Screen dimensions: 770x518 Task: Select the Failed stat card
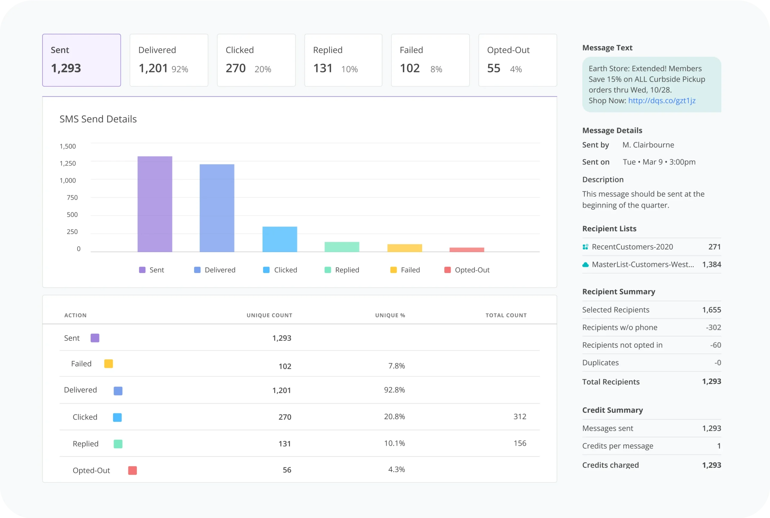point(430,60)
